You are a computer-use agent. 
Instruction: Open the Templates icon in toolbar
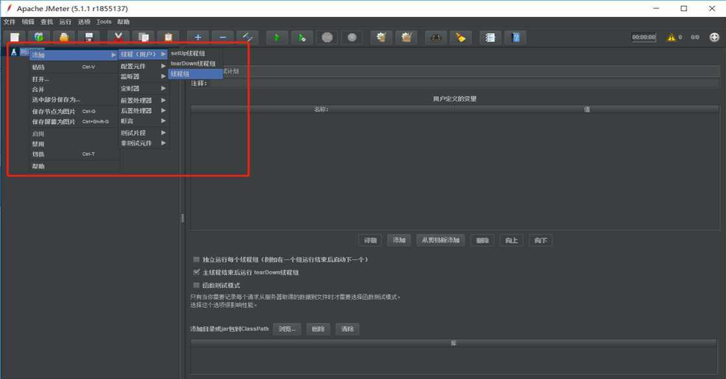pos(39,38)
